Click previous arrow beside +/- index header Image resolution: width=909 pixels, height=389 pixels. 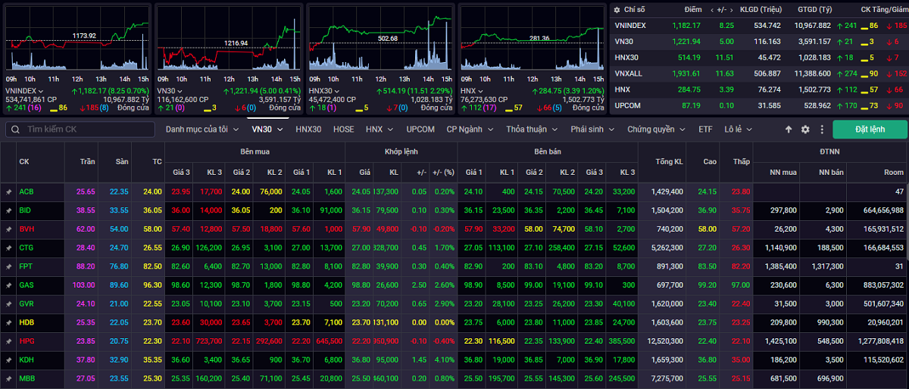coord(712,10)
